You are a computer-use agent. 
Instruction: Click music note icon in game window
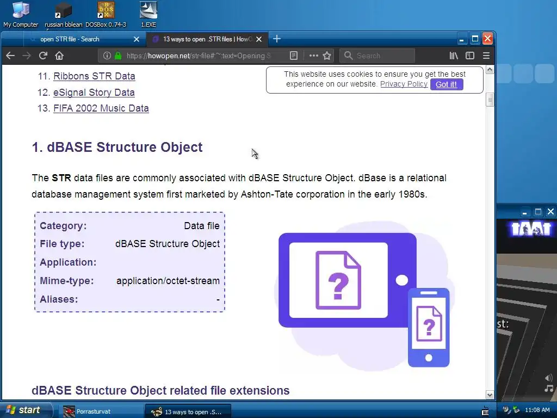tap(549, 388)
